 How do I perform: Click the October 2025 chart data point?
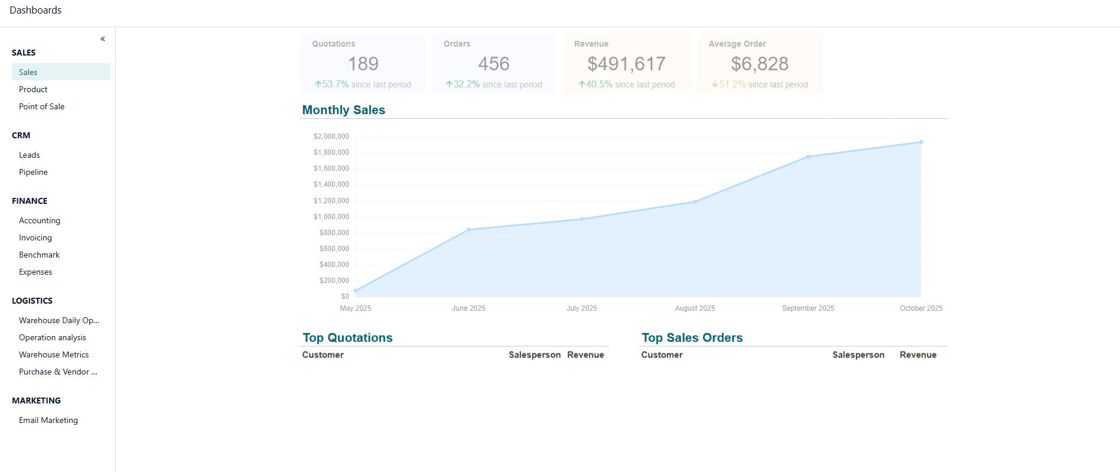click(x=921, y=142)
